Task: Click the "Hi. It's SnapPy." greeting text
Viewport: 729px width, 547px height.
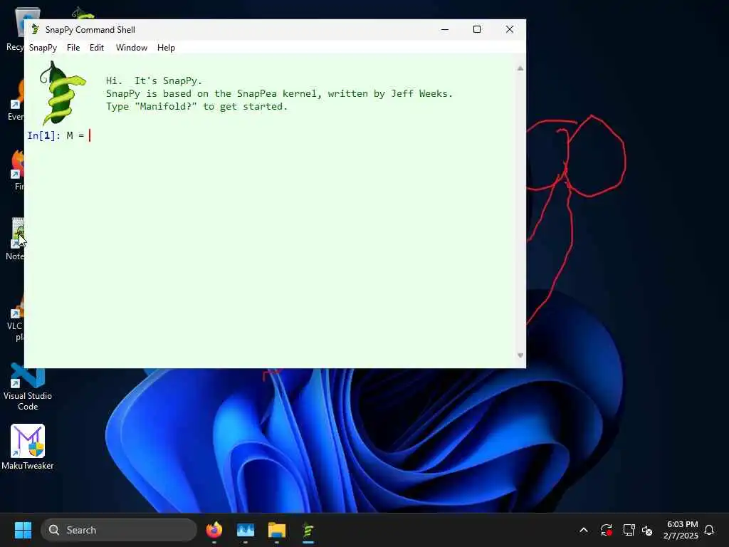Action: [154, 80]
